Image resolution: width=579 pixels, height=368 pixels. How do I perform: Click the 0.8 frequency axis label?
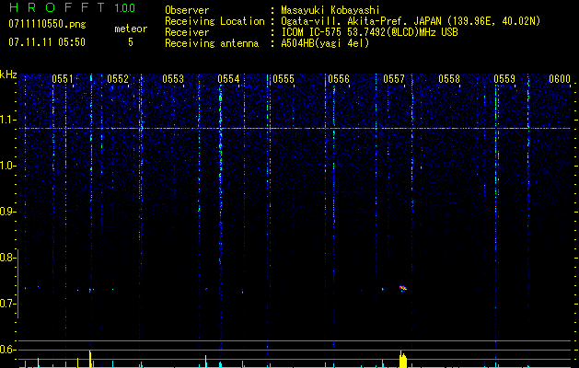pyautogui.click(x=8, y=258)
